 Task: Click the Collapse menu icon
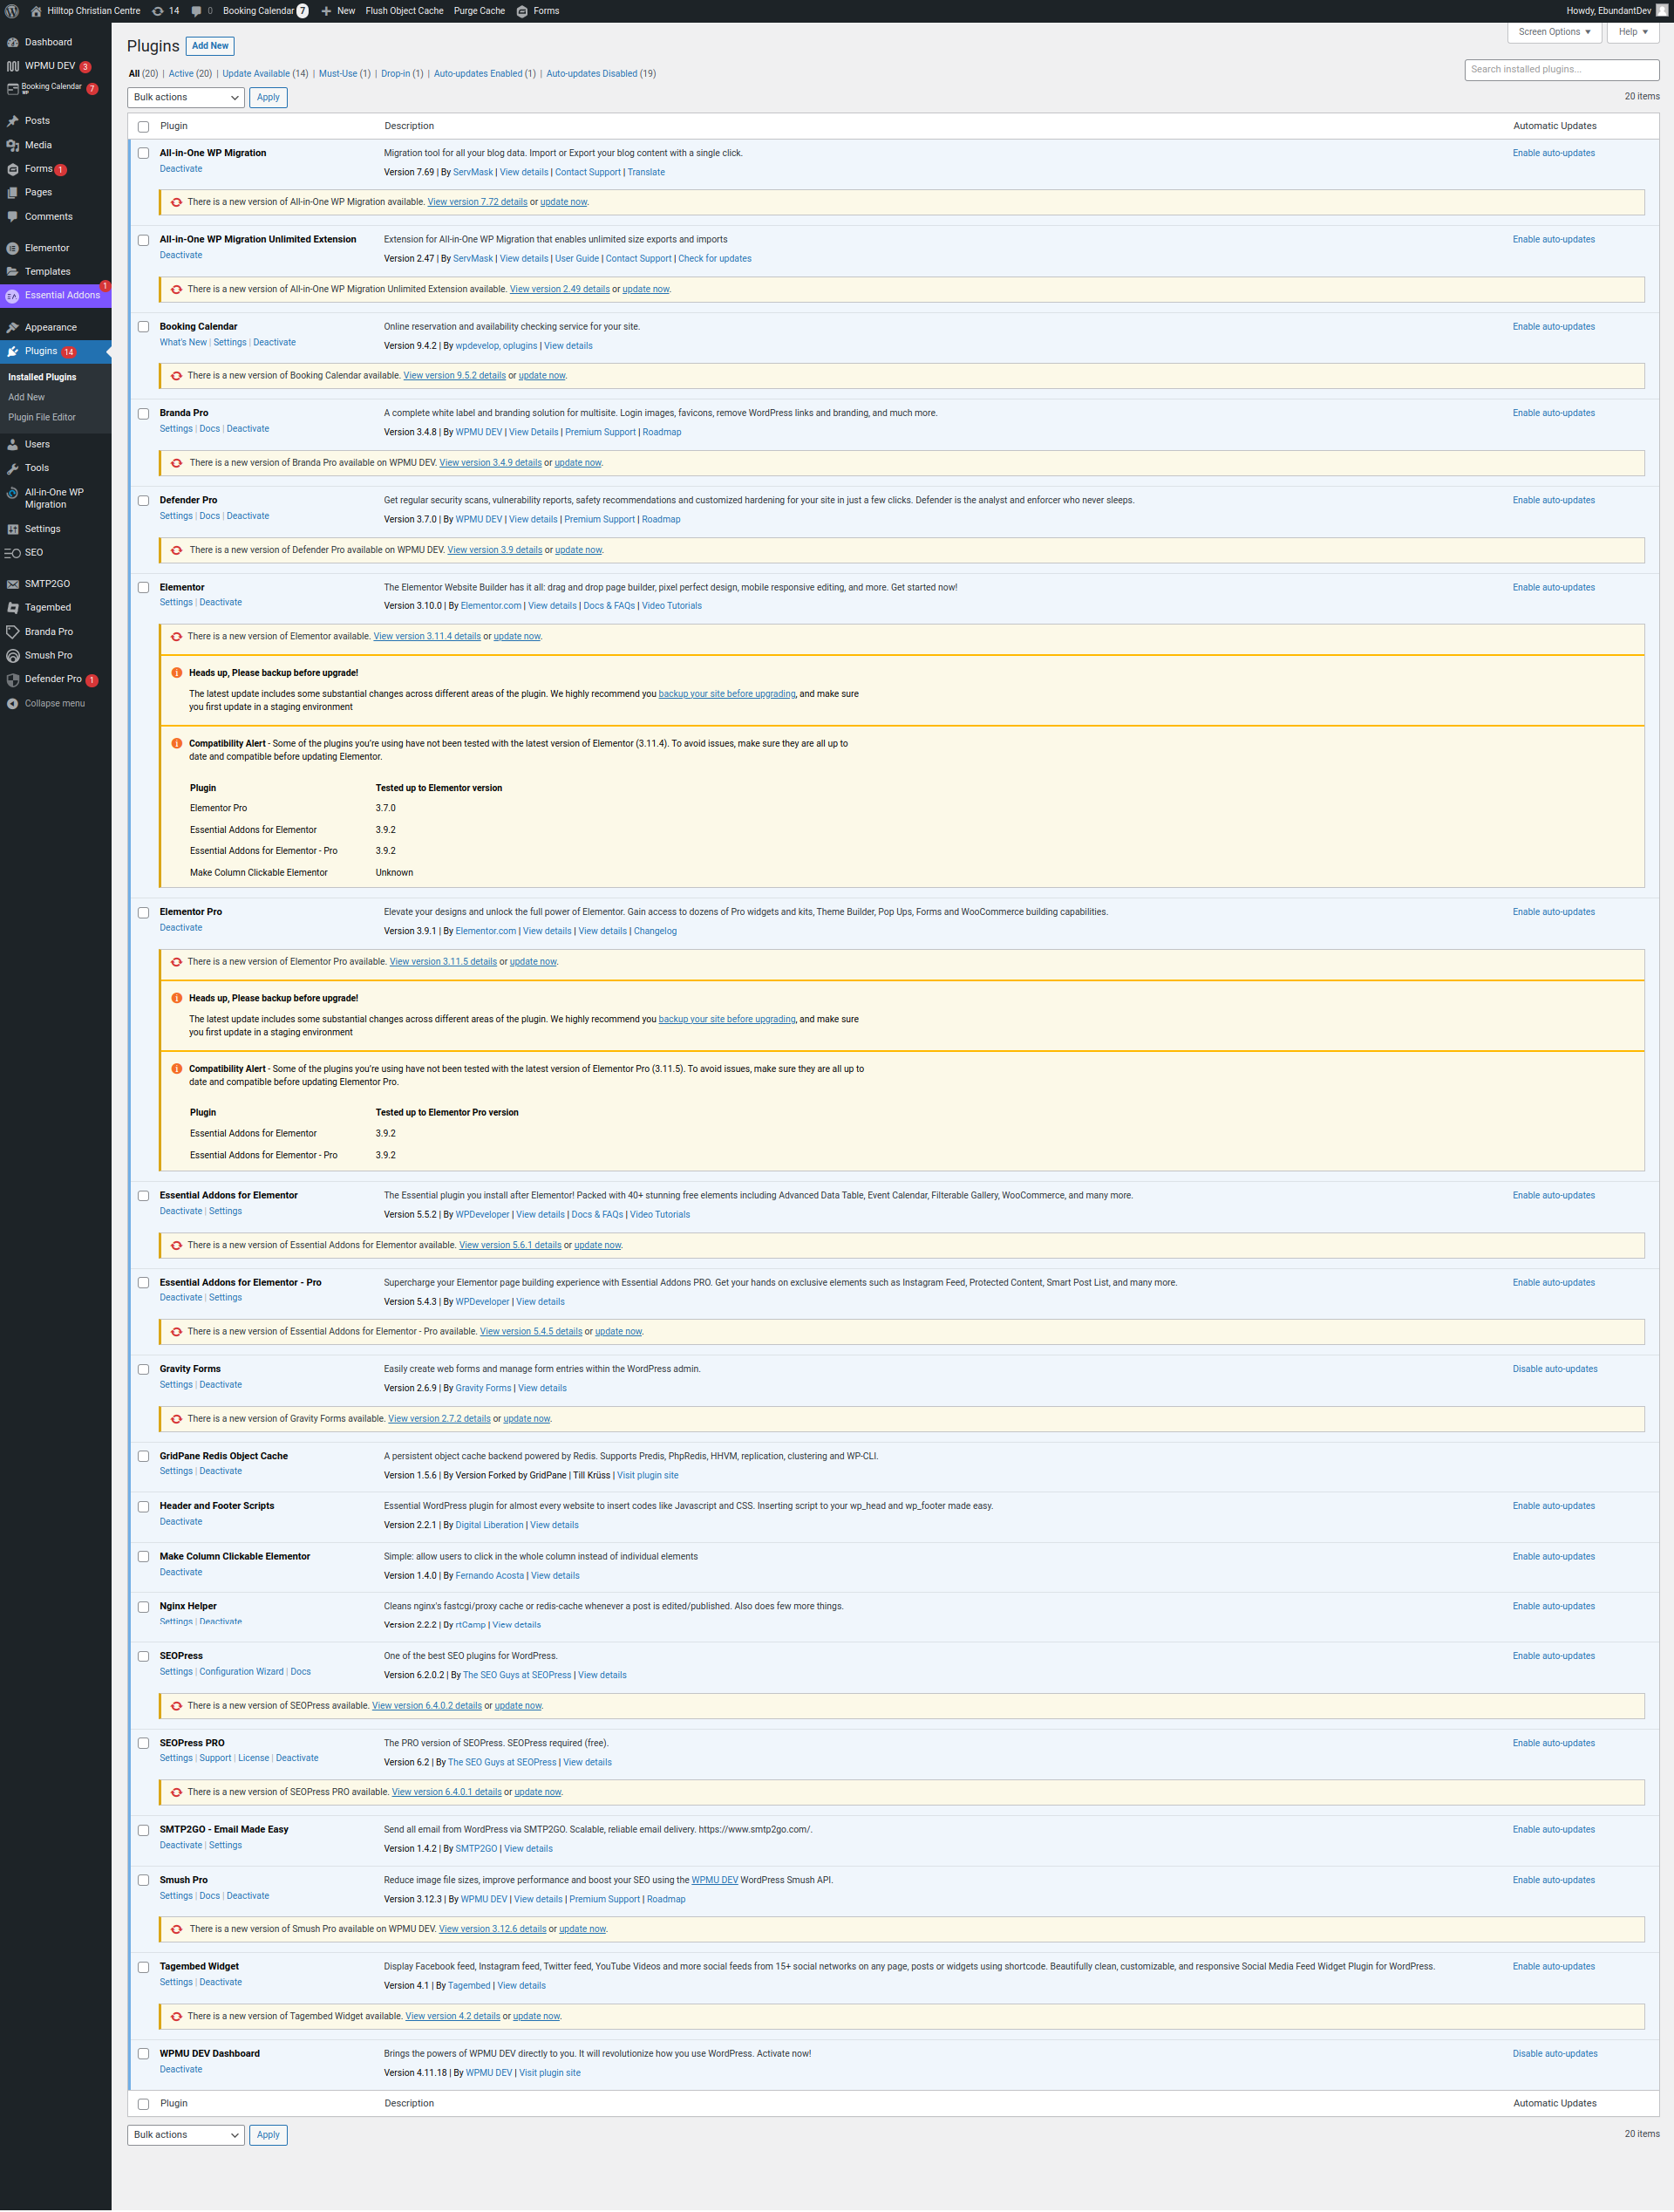pyautogui.click(x=13, y=704)
